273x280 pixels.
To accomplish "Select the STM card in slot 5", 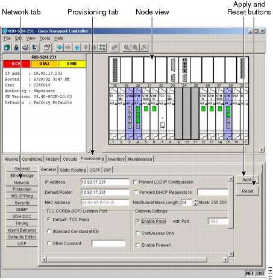I will pyautogui.click(x=146, y=113).
